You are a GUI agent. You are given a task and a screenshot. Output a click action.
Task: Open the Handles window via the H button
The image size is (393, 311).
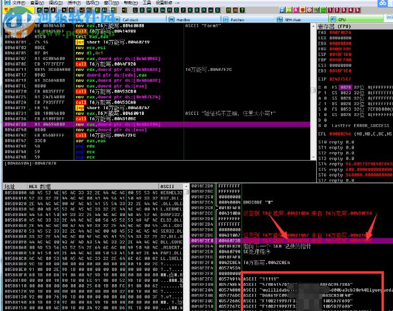(x=169, y=10)
